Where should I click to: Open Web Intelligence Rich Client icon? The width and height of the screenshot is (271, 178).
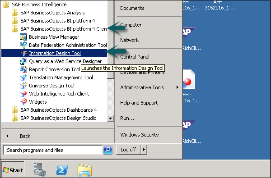click(23, 94)
